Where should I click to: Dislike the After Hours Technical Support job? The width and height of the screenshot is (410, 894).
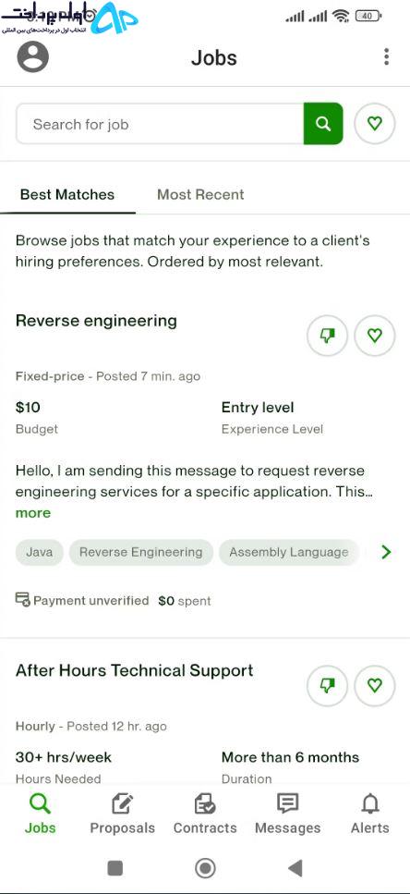tap(327, 686)
